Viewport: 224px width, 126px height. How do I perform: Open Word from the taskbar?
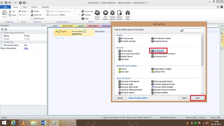[44, 123]
